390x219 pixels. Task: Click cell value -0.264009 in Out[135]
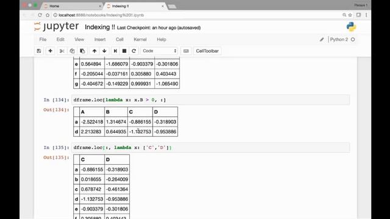pyautogui.click(x=117, y=179)
